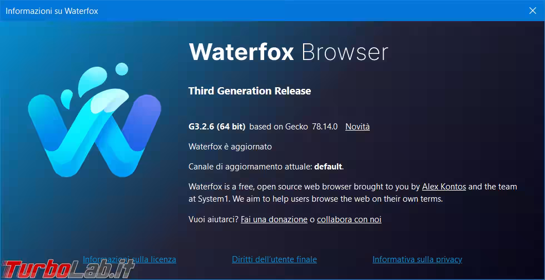Viewport: 545px width, 280px height.
Task: Click the TurboLab.it watermark logo
Action: click(x=67, y=269)
